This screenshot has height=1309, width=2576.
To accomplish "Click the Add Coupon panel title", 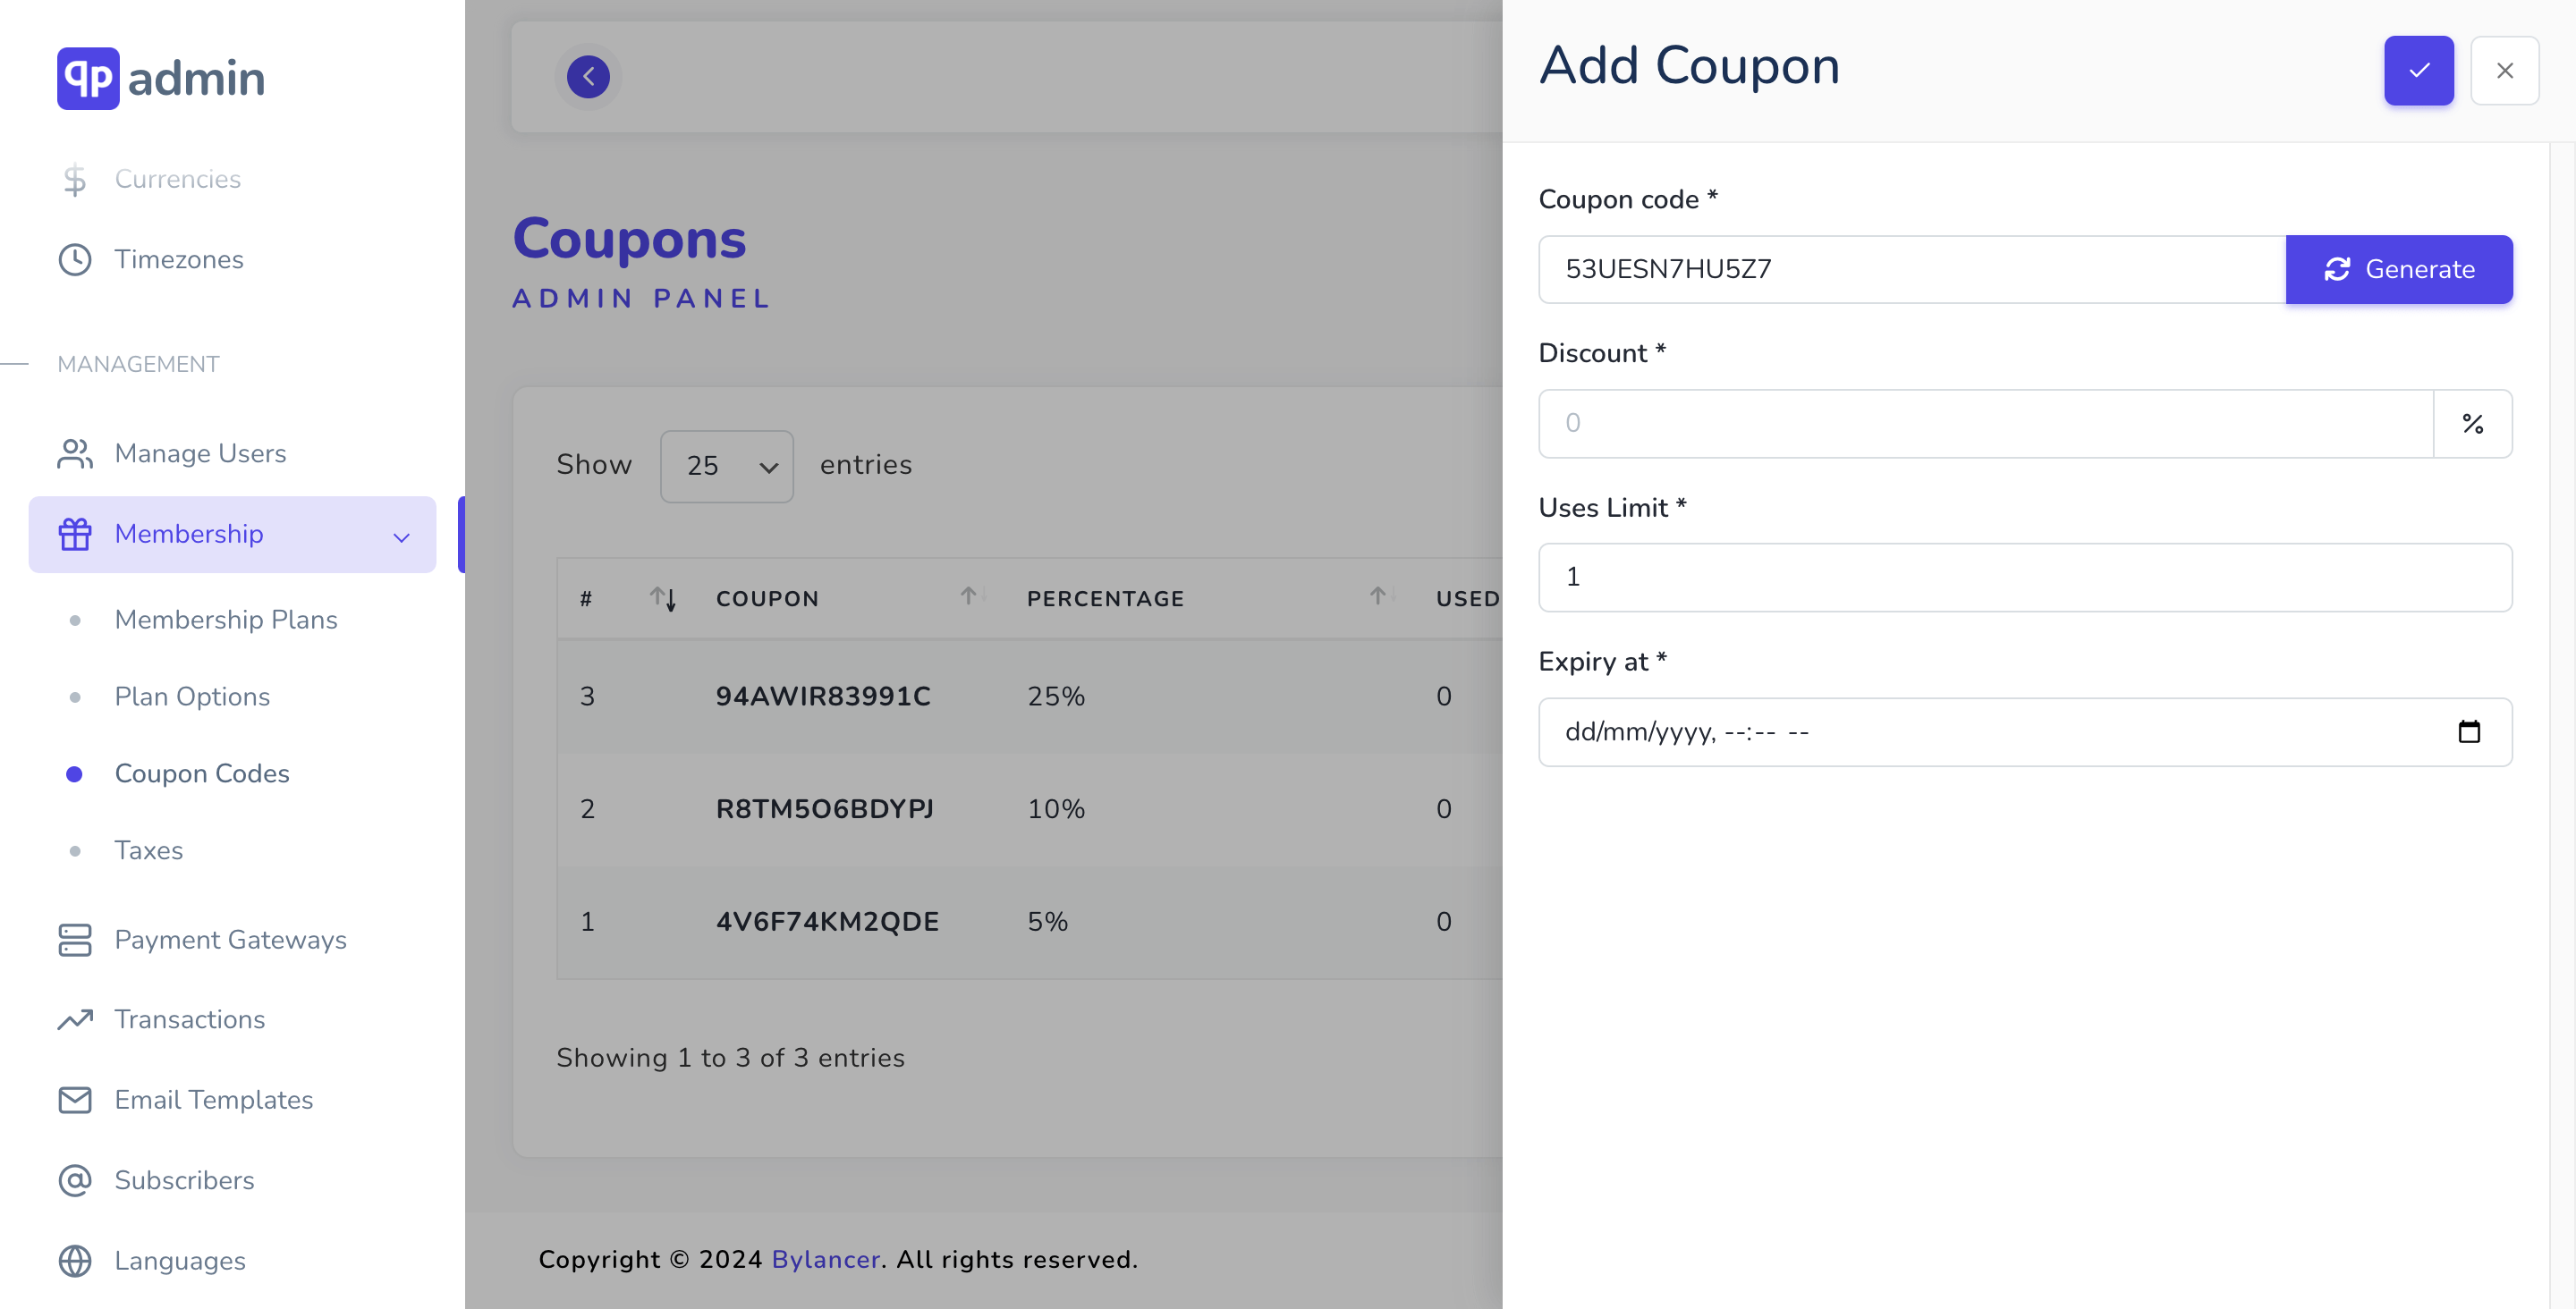I will 1689,66.
